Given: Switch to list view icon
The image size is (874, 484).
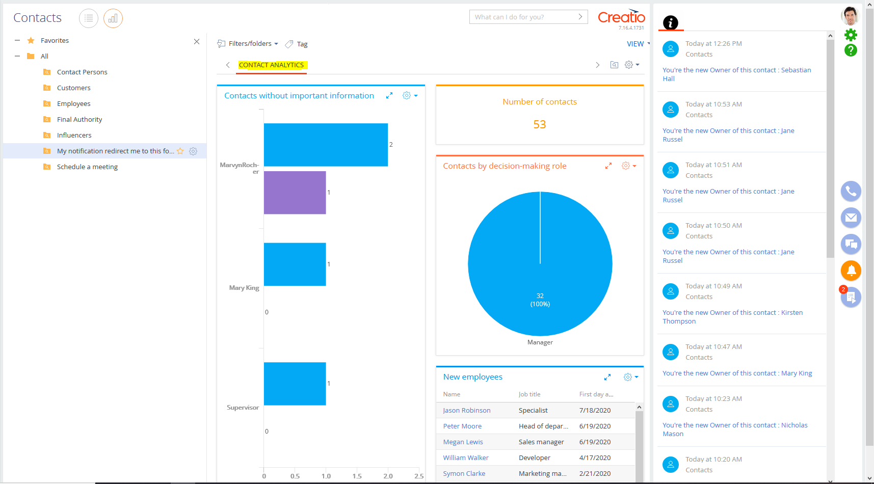Looking at the screenshot, I should [89, 18].
